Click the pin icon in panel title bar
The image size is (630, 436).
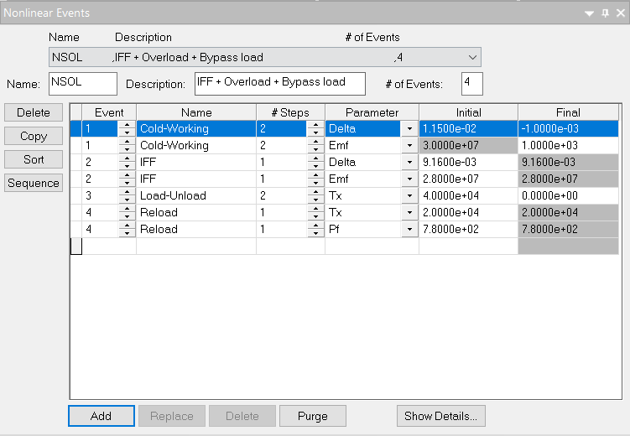[605, 13]
